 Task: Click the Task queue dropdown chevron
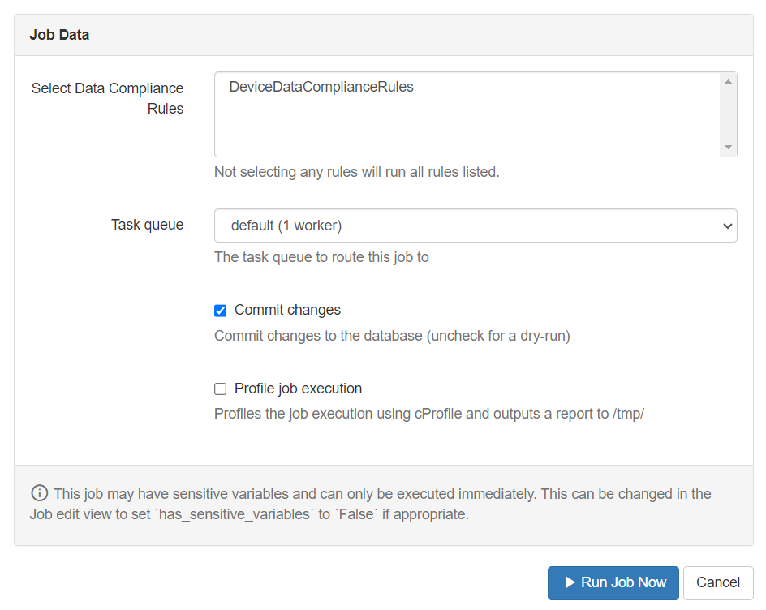[x=728, y=226]
